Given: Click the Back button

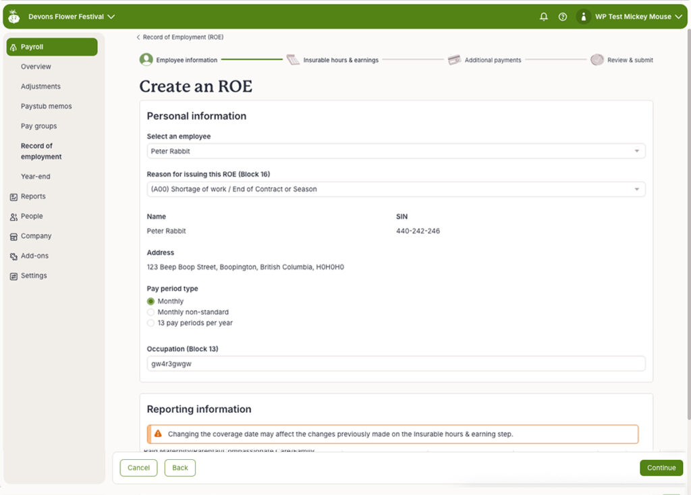Looking at the screenshot, I should pos(179,467).
